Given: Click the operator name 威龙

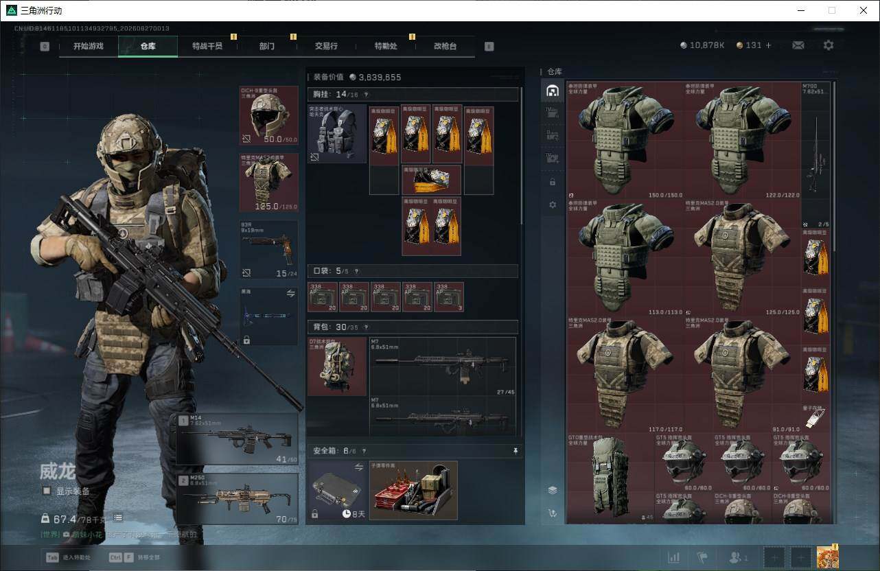Looking at the screenshot, I should [x=58, y=471].
